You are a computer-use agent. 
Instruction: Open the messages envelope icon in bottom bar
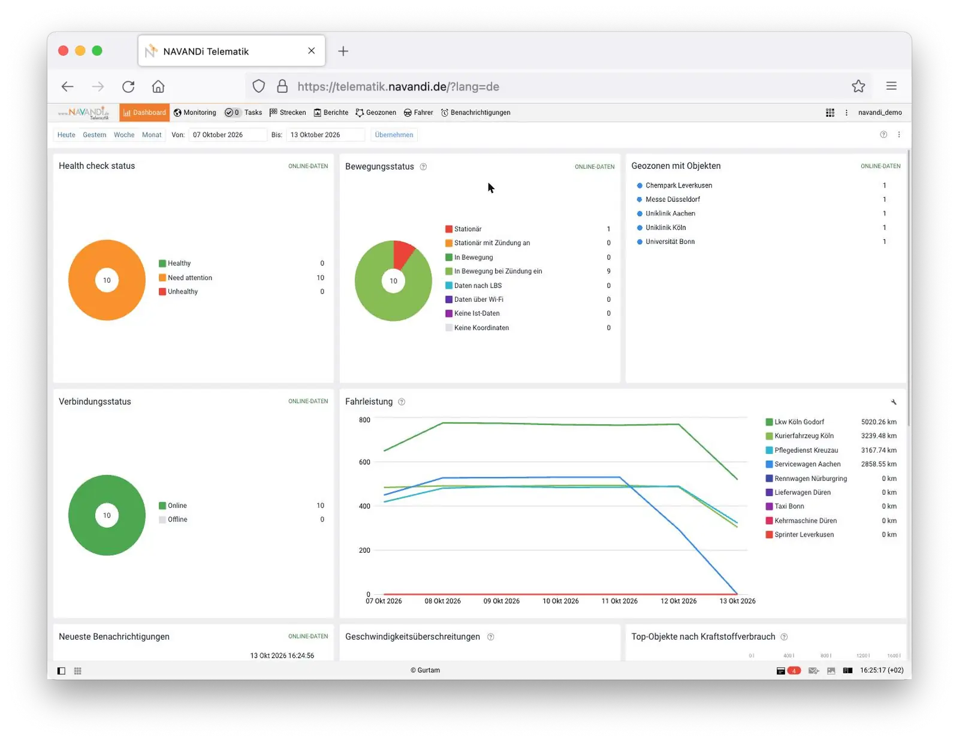[813, 671]
